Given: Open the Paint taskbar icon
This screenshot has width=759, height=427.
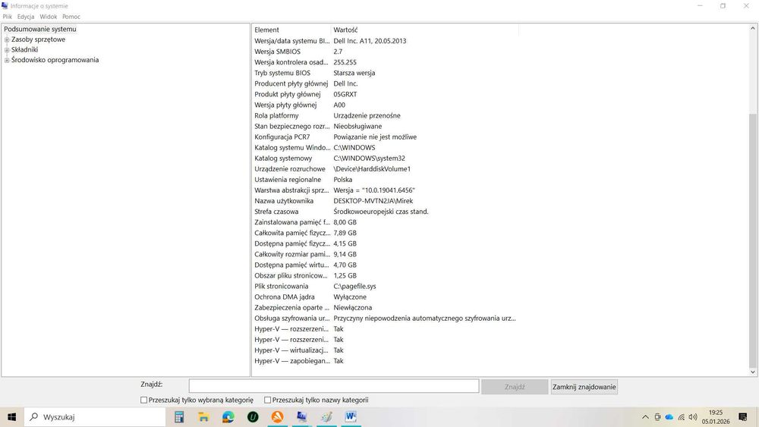Looking at the screenshot, I should coord(326,417).
